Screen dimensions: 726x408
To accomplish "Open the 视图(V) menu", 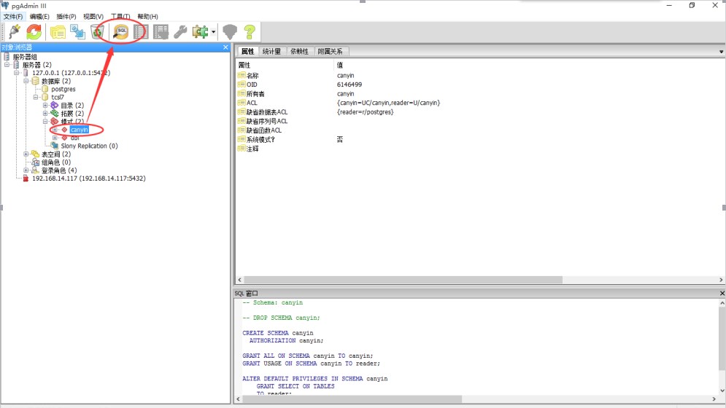I will (93, 17).
